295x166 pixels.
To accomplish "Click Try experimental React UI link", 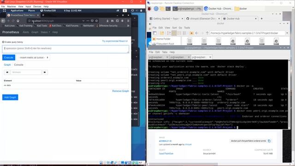I will click(x=115, y=41).
